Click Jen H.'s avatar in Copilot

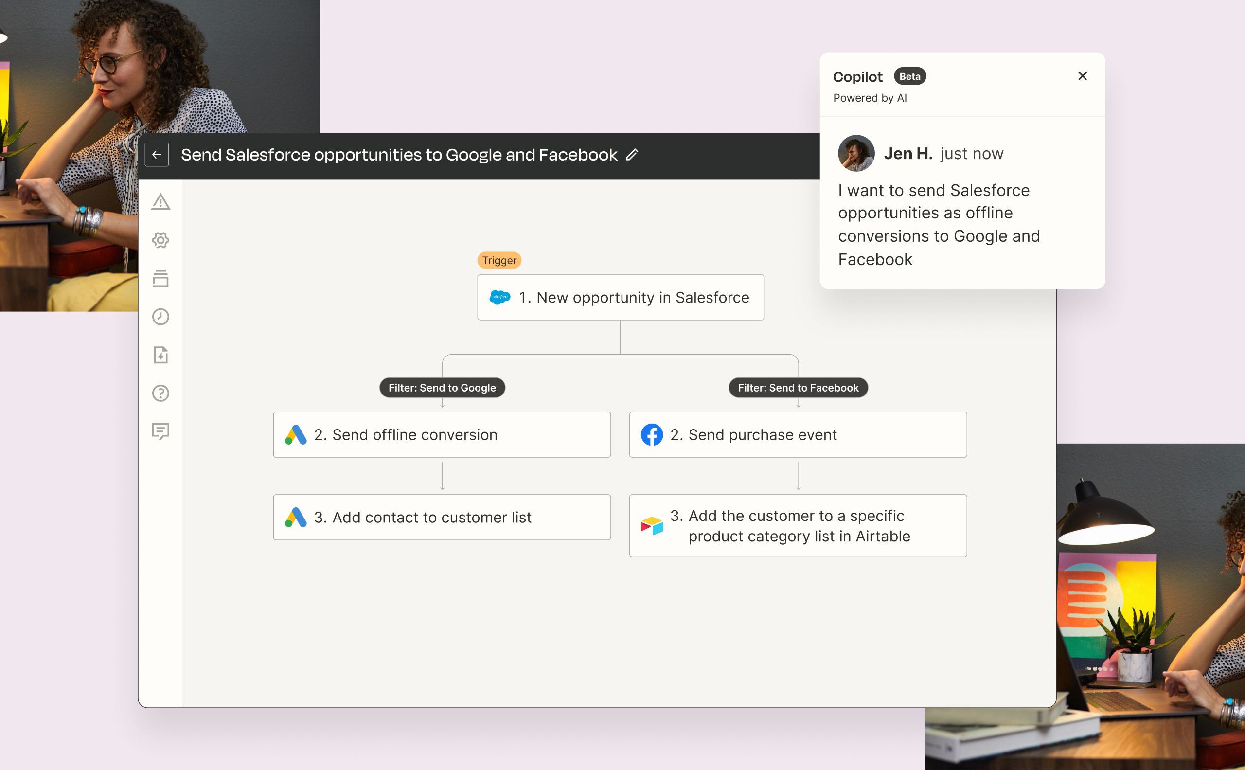coord(856,153)
